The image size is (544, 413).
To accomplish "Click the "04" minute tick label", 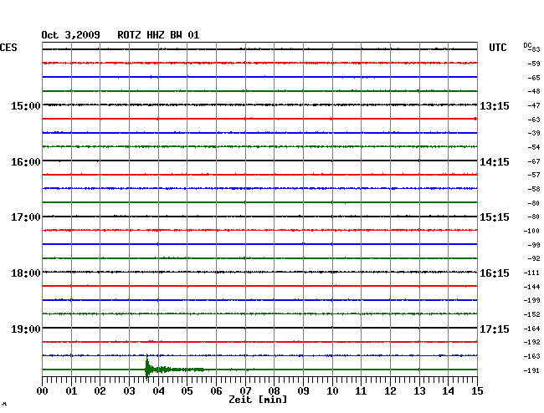I will click(158, 391).
